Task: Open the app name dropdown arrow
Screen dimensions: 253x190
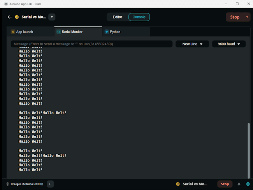Action: [52, 17]
